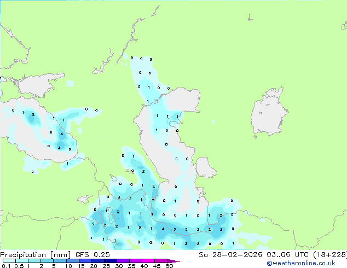Select the 30–35 mm violet legend box
Viewport: 347px width, 268px height.
pos(123,261)
